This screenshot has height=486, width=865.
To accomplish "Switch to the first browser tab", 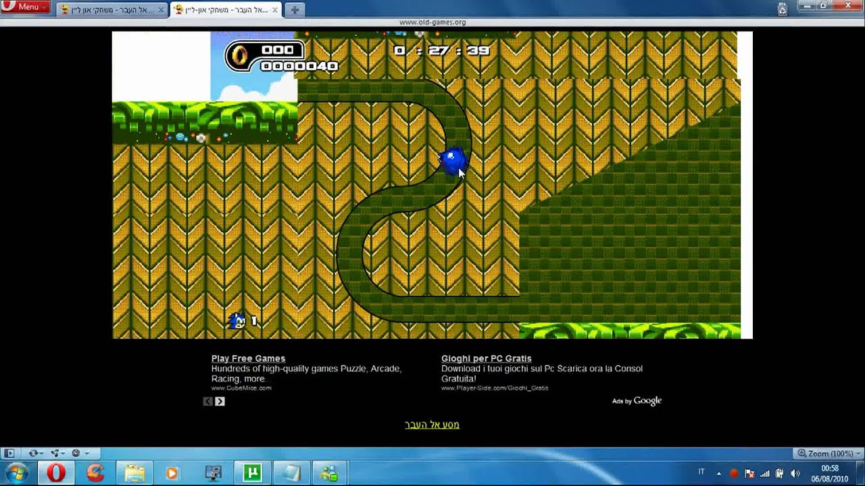I will [x=112, y=9].
